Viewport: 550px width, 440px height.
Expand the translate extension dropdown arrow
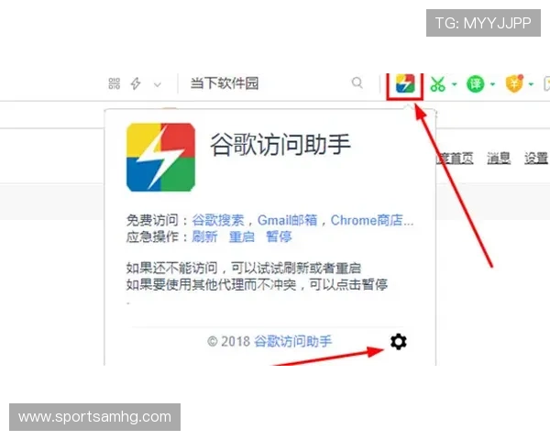pos(492,84)
